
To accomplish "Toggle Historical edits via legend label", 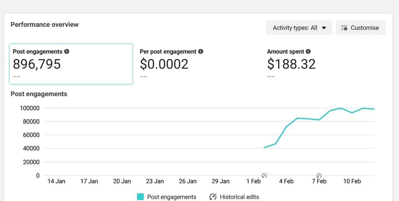I will click(239, 197).
